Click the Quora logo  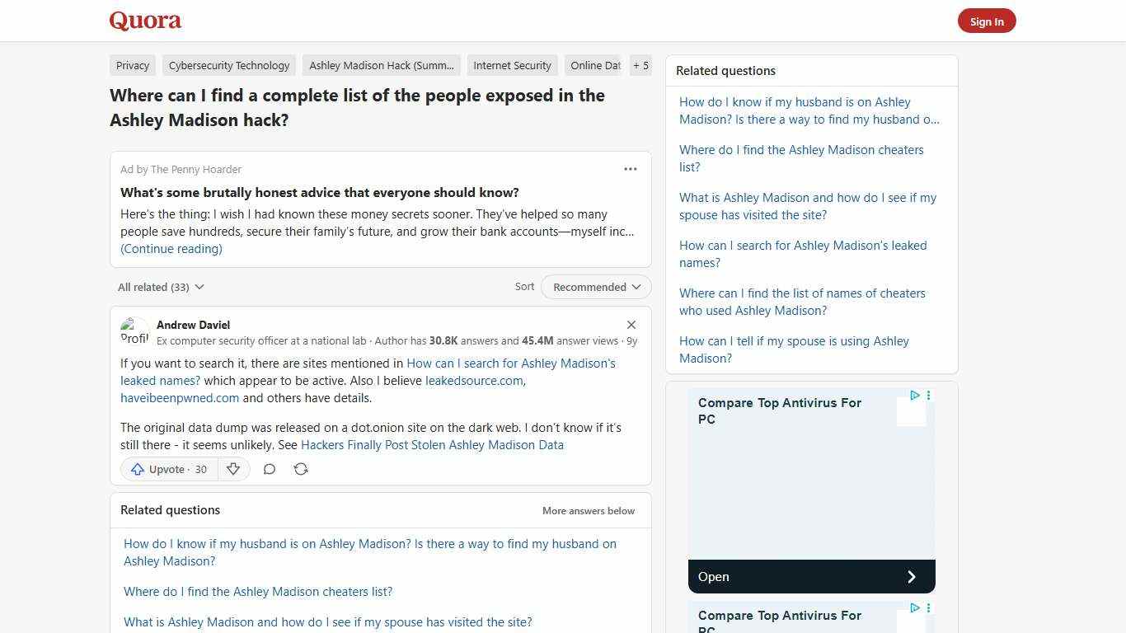(144, 21)
